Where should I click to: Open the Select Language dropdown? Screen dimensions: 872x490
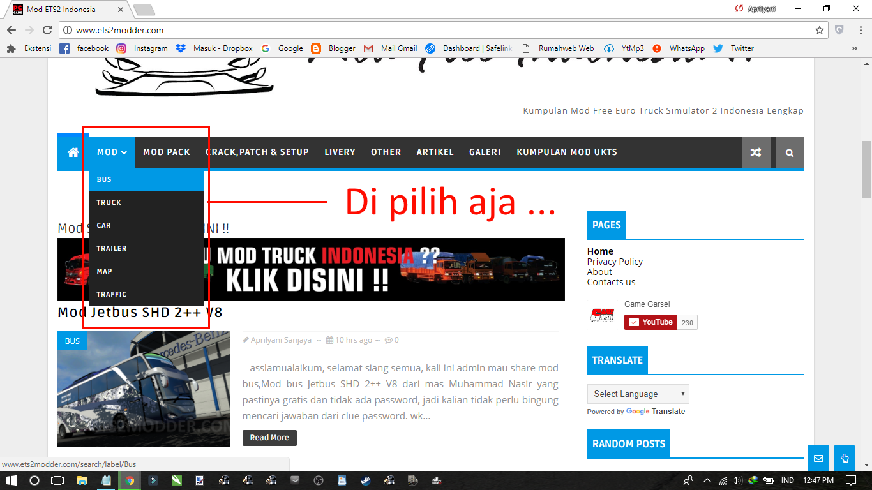coord(638,394)
